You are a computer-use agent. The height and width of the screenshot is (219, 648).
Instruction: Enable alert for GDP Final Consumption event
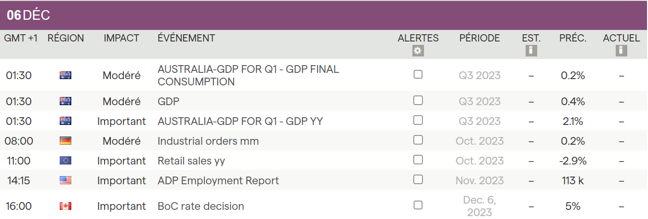418,74
